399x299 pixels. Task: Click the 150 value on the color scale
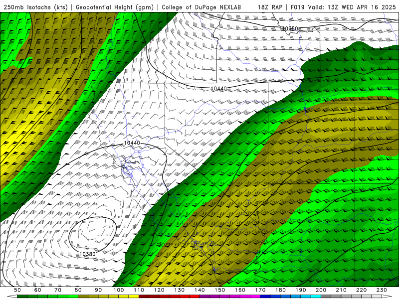[220, 290]
